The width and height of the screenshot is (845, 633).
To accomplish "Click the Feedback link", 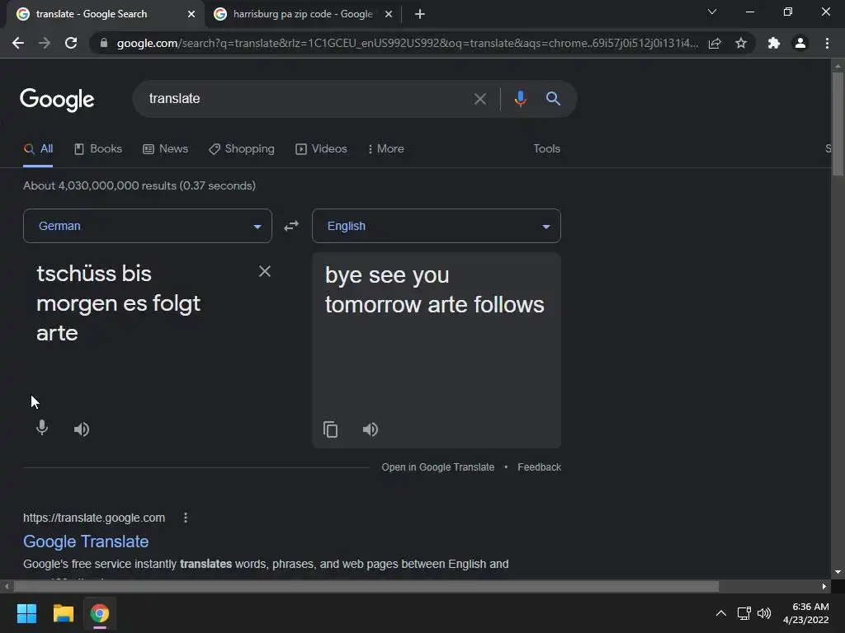I will [x=539, y=467].
